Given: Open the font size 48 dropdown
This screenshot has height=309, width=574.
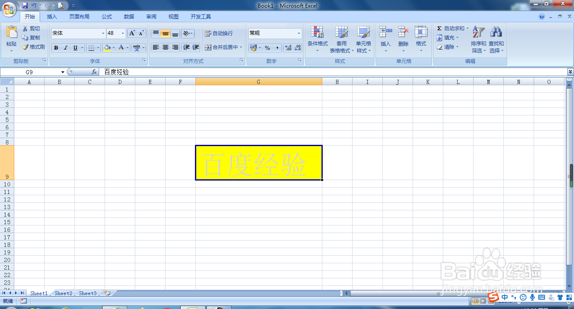Looking at the screenshot, I should [x=123, y=33].
